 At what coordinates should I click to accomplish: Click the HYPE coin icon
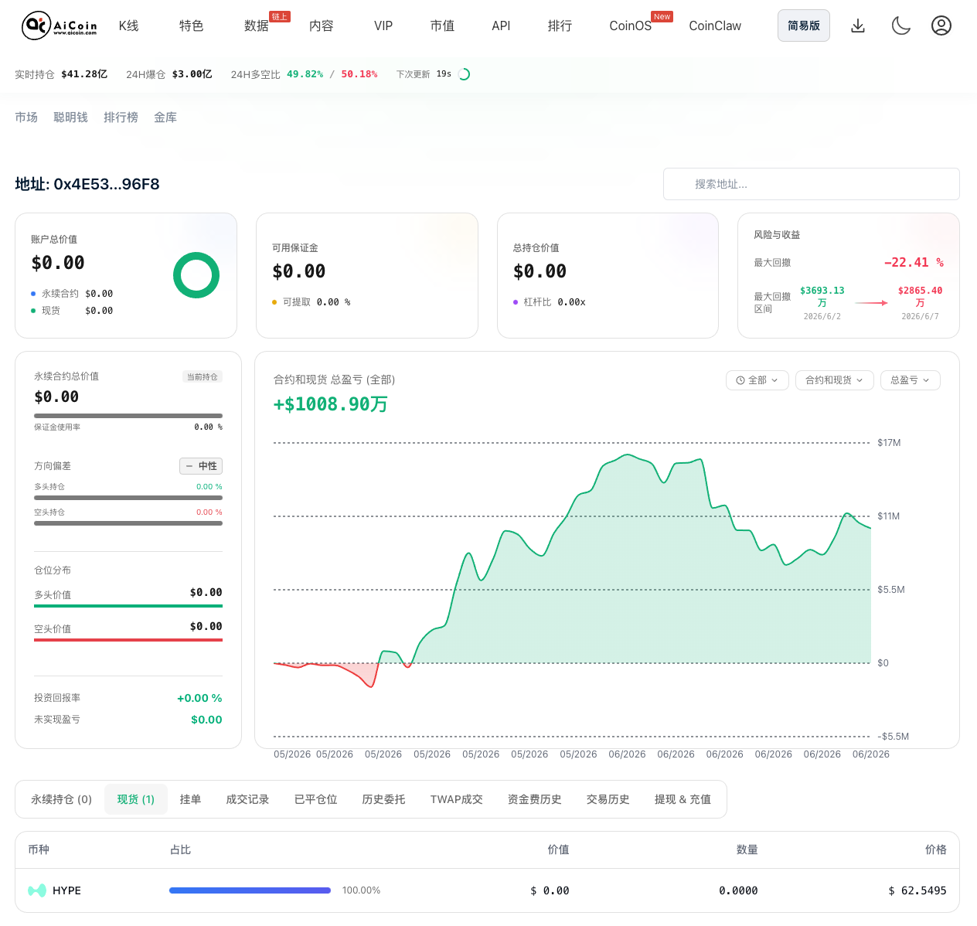pos(37,890)
